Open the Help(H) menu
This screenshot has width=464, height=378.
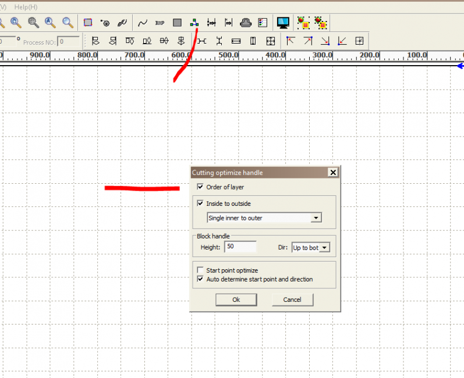click(26, 6)
